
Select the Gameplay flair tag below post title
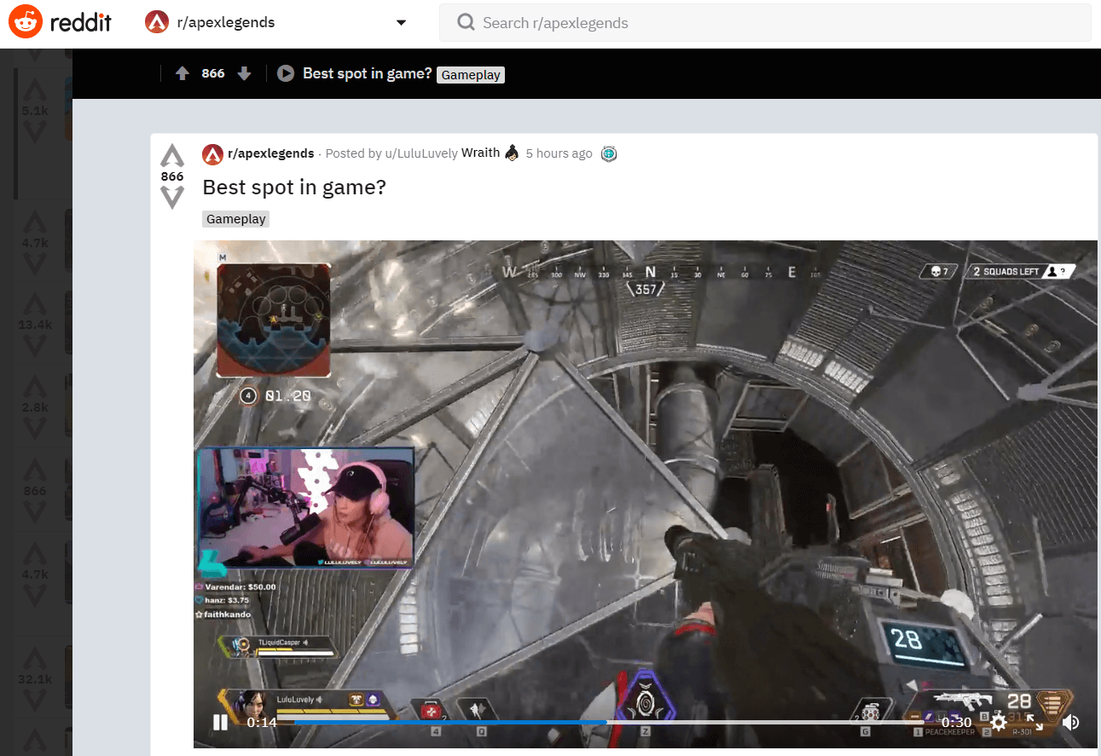(236, 219)
